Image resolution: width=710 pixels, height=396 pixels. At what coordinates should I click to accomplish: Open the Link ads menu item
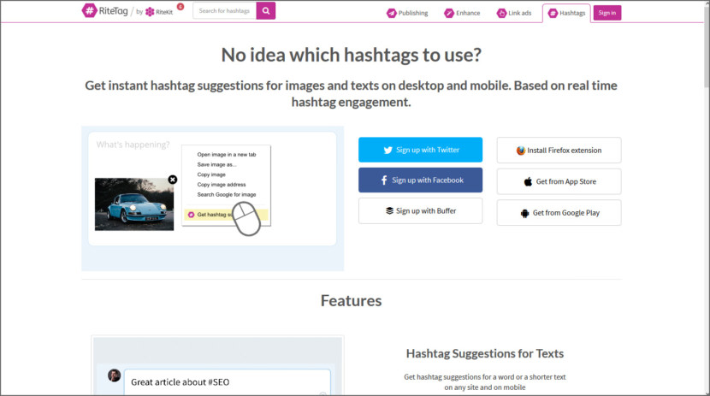click(514, 13)
